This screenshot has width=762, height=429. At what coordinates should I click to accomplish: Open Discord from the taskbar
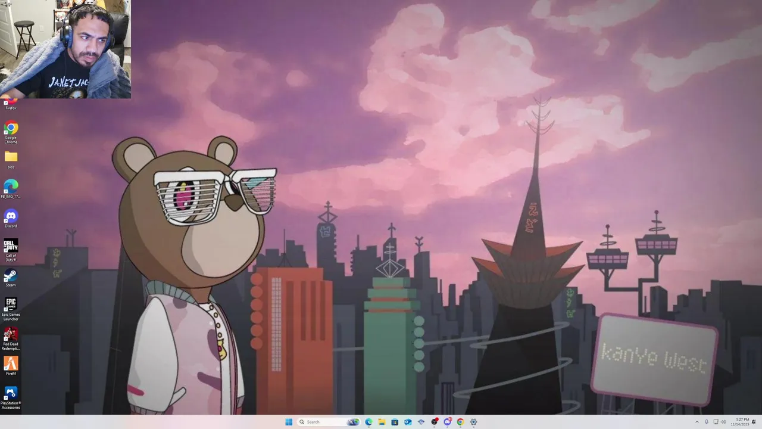tap(447, 422)
